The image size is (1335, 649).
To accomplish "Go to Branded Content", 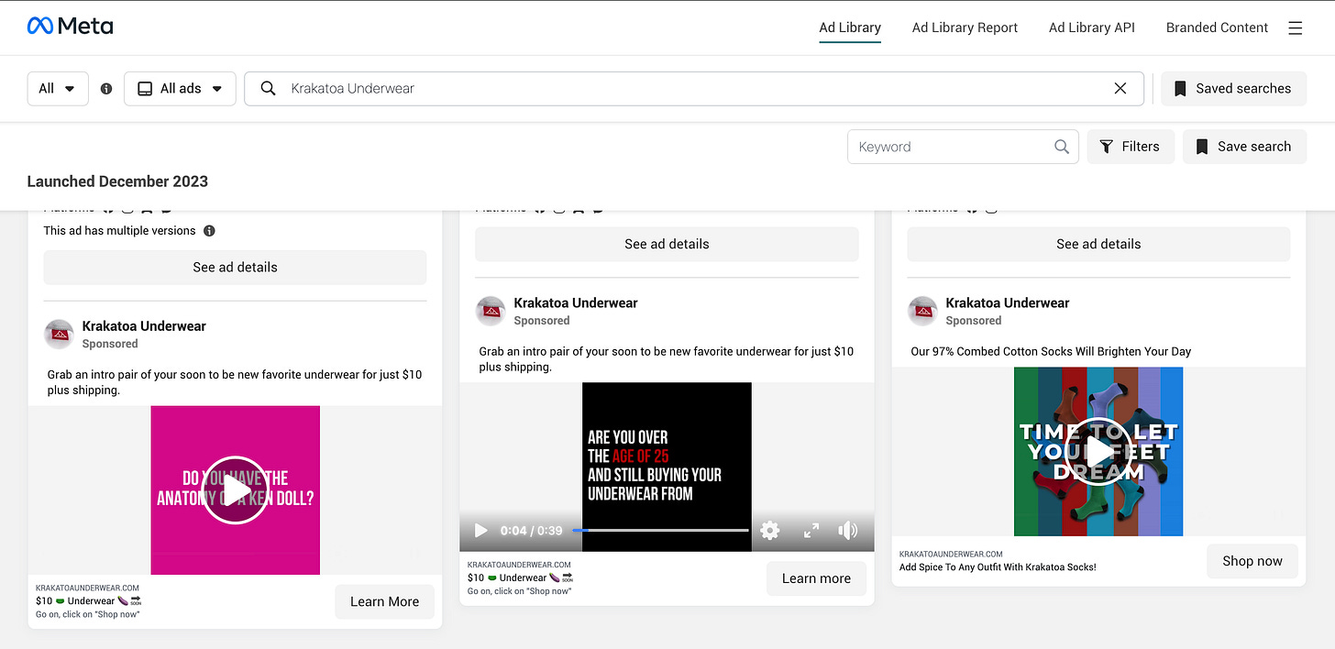I will (1217, 27).
